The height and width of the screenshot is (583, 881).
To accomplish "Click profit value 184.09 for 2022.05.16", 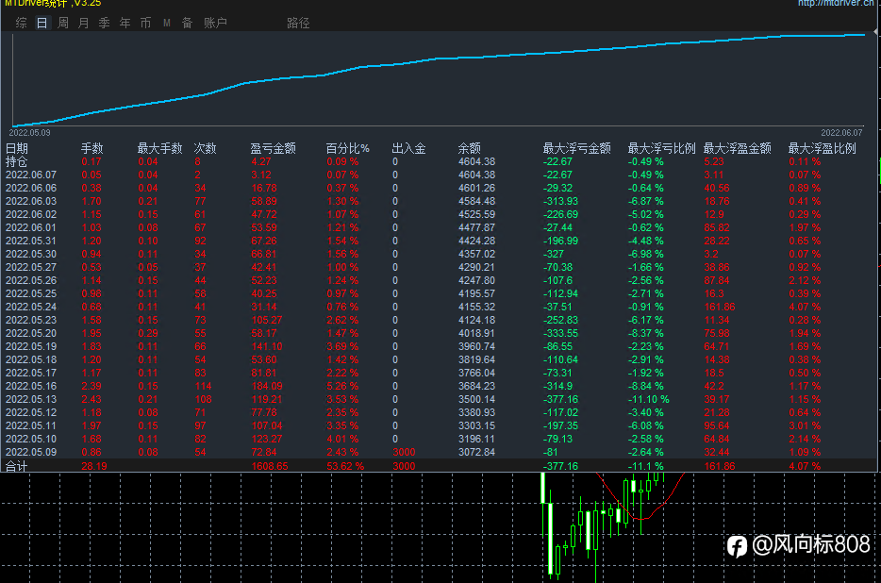I will 267,386.
